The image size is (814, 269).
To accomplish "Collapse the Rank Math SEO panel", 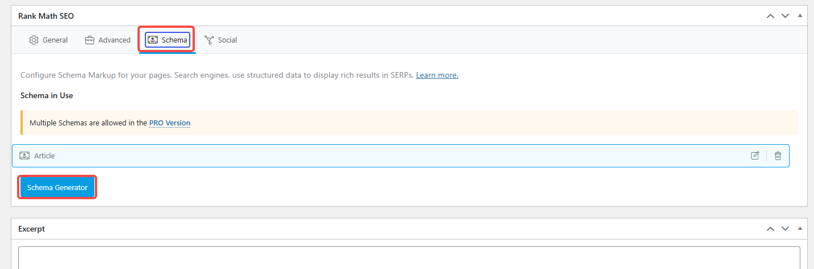I will click(800, 16).
